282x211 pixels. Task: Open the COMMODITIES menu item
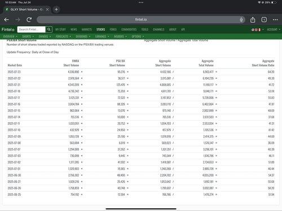point(129,29)
